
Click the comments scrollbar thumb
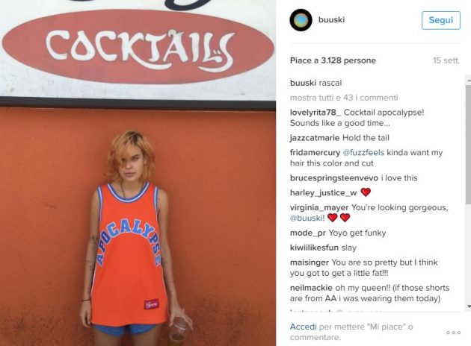click(468, 145)
